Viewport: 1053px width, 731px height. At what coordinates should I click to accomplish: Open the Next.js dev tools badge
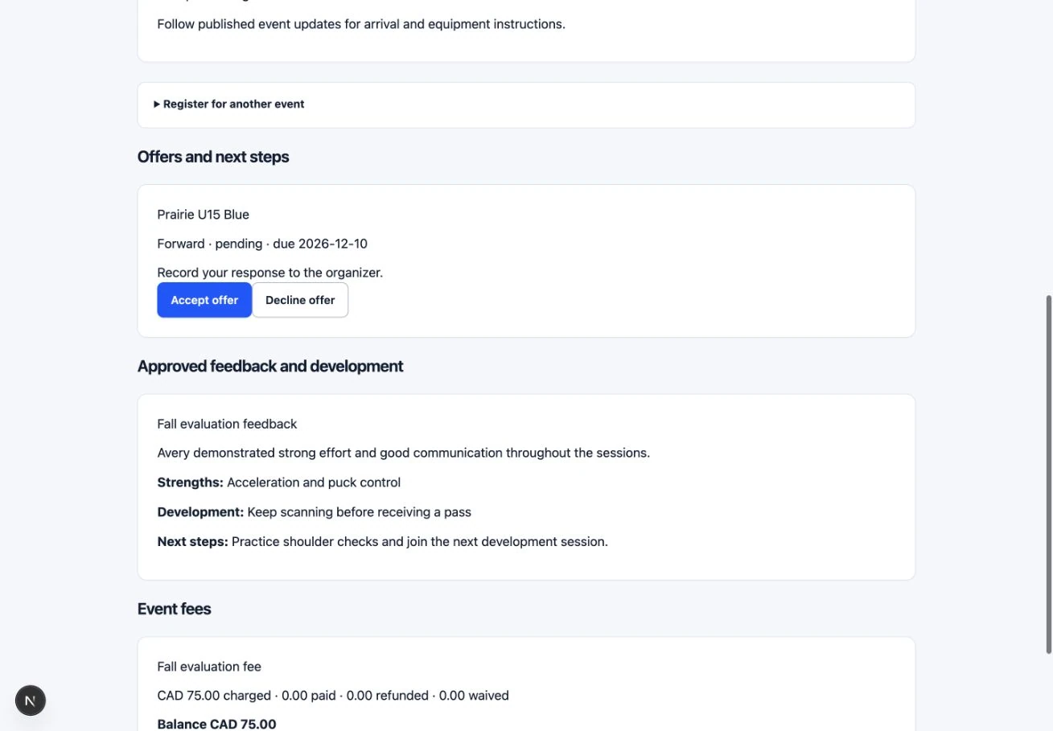(31, 700)
